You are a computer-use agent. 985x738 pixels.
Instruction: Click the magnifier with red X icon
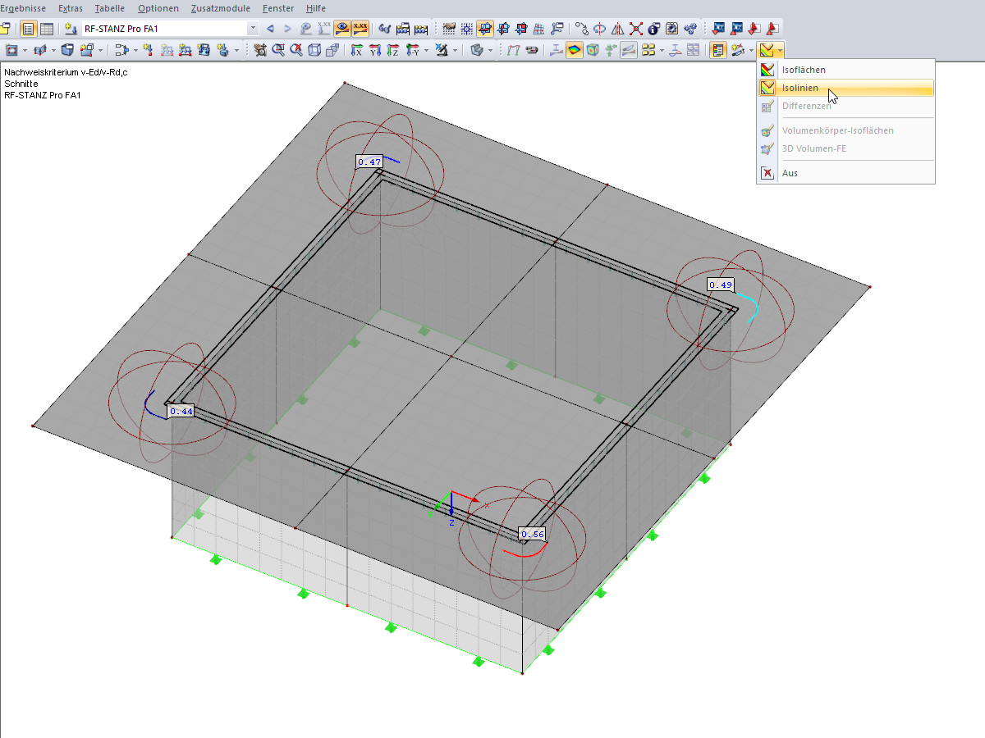point(297,50)
